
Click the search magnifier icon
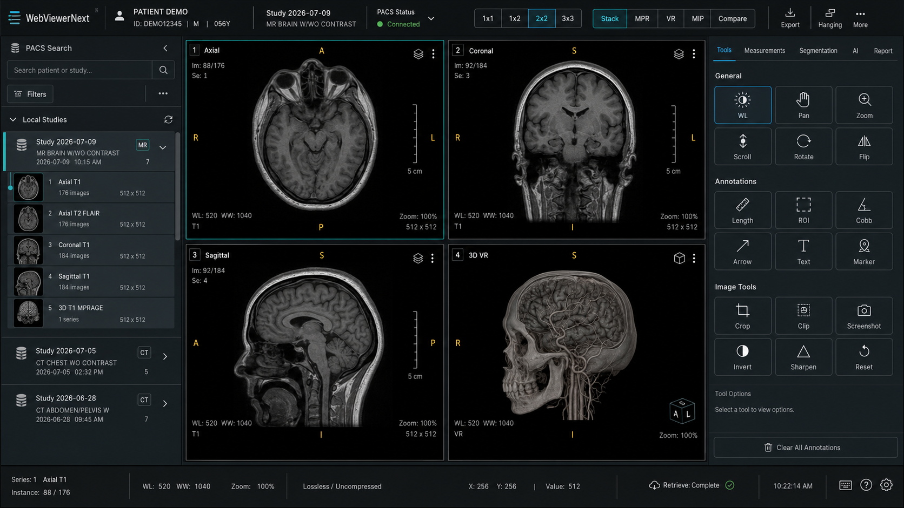click(163, 70)
